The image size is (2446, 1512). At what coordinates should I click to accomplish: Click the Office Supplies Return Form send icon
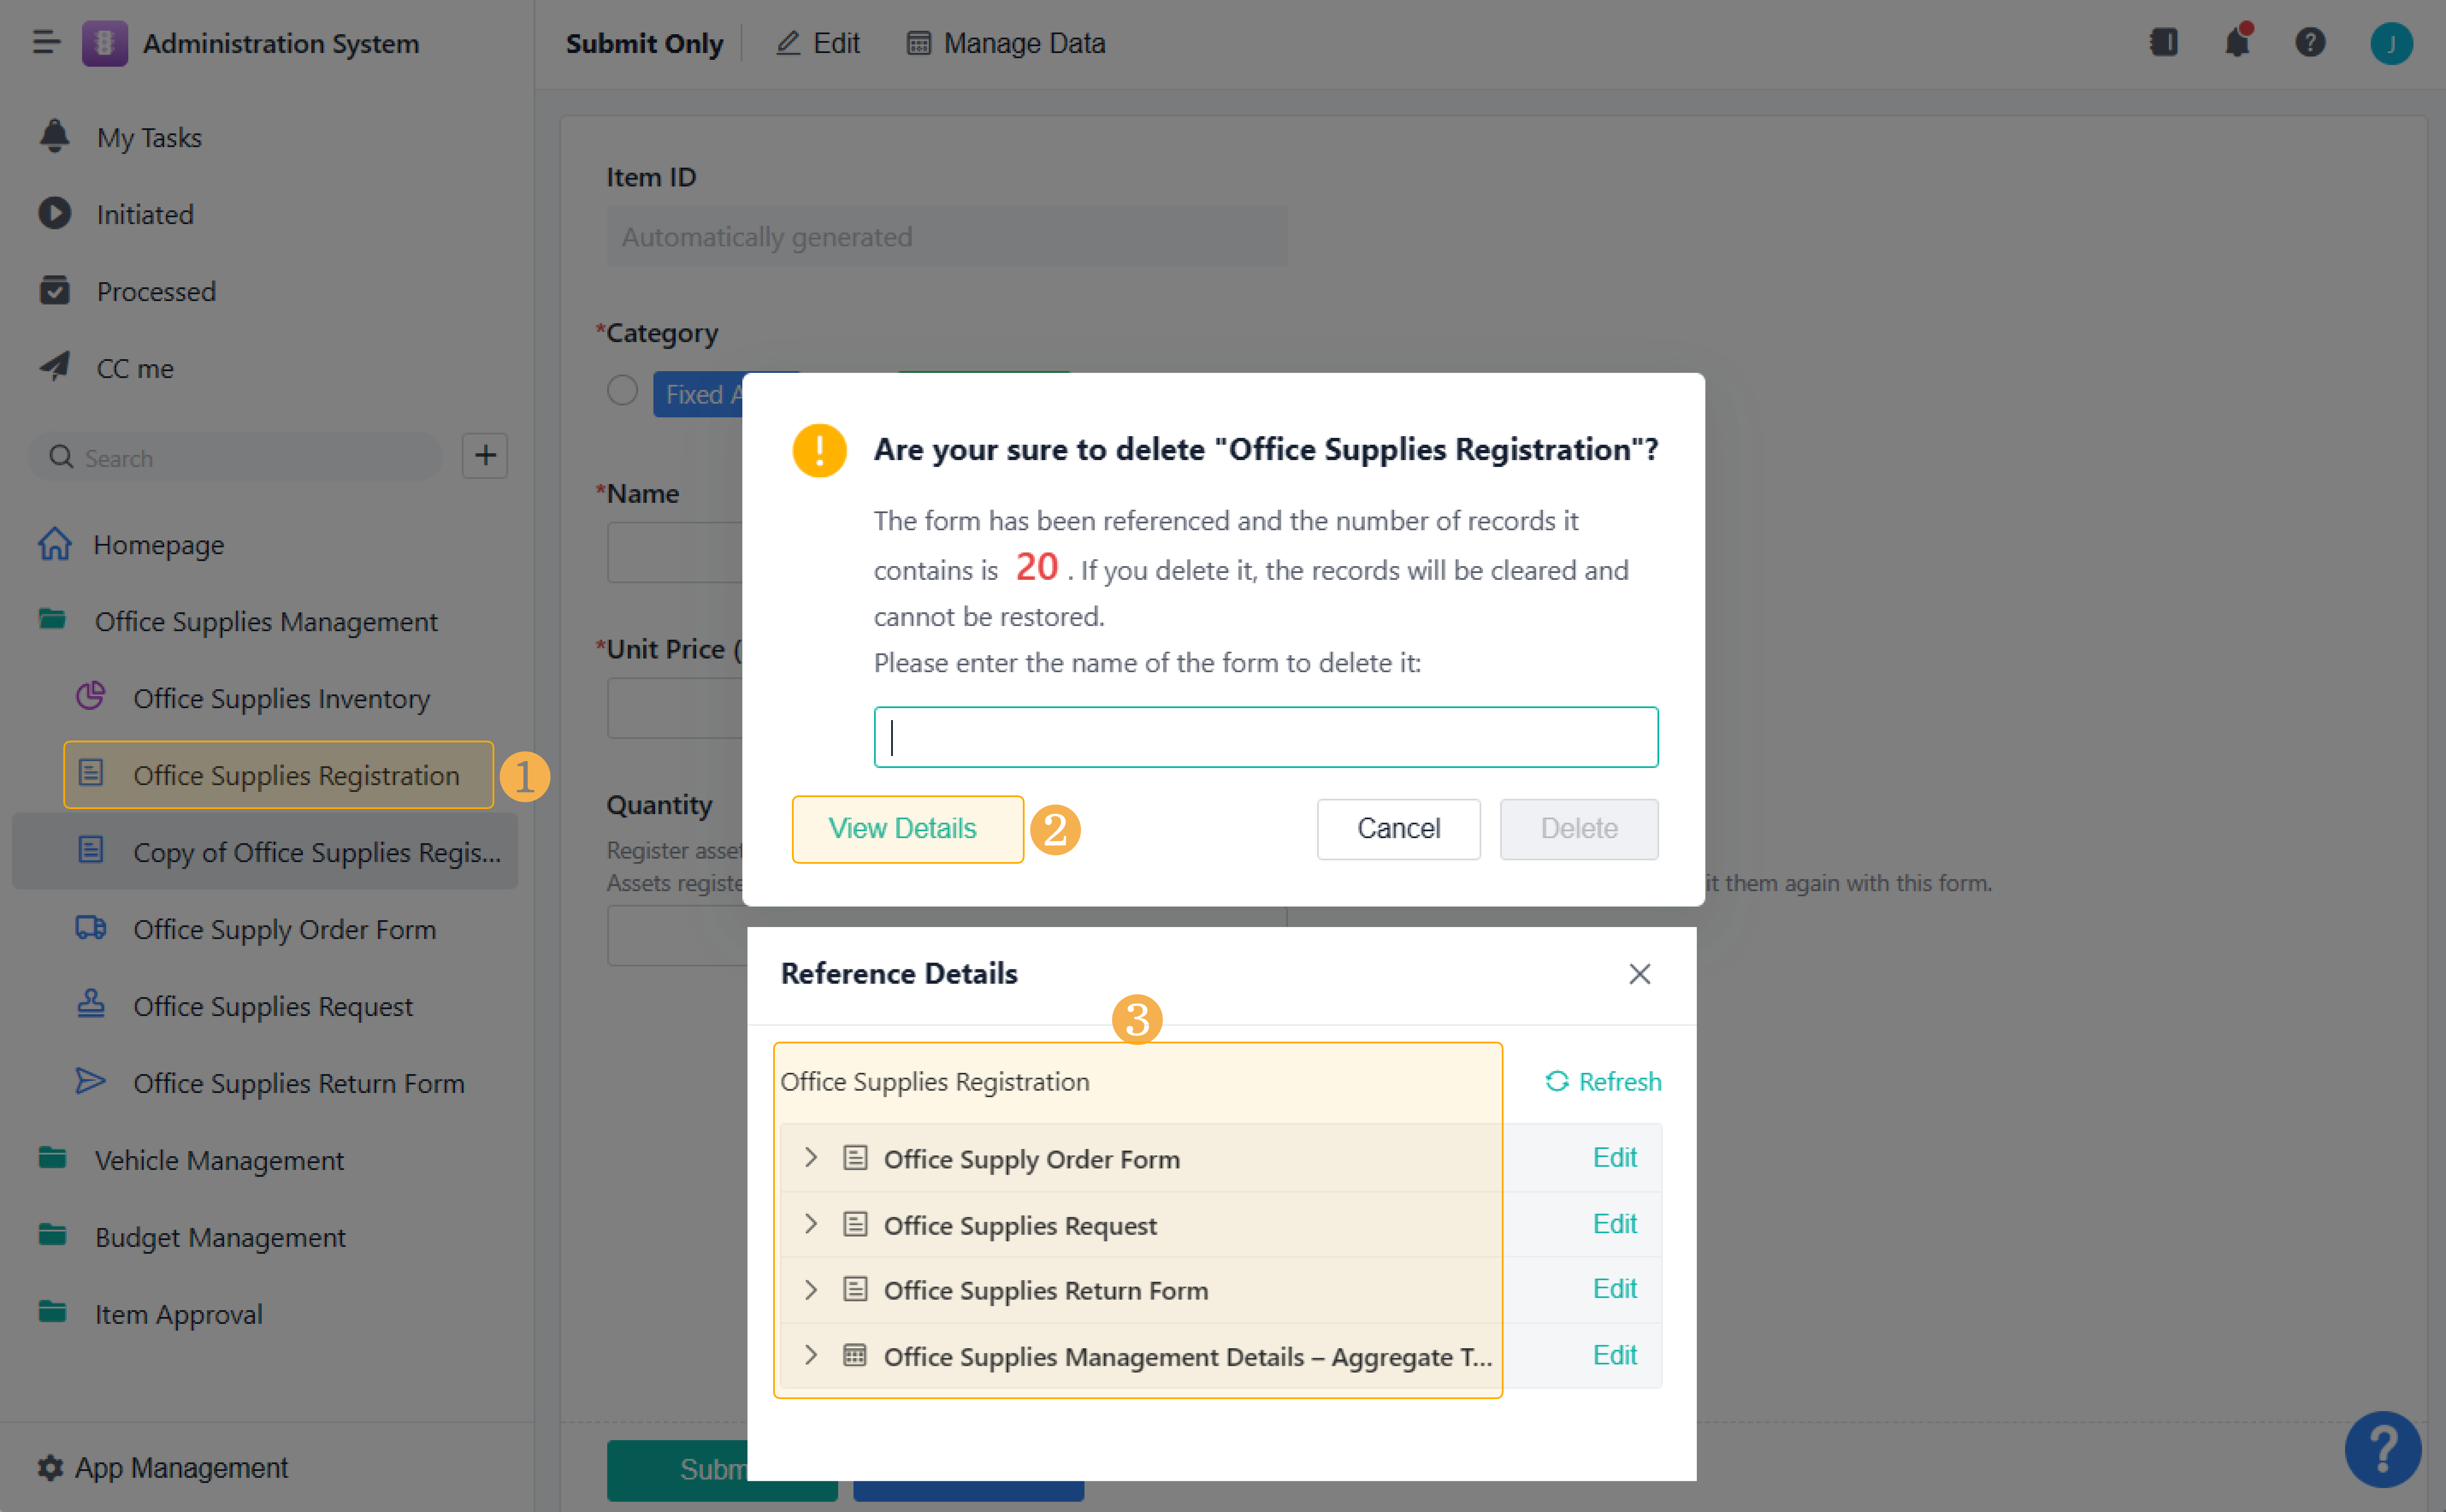(91, 1082)
